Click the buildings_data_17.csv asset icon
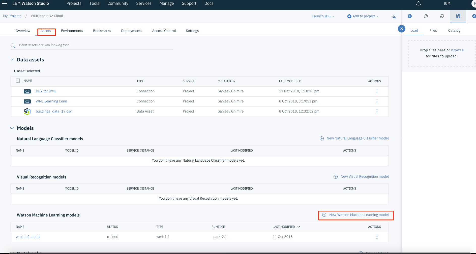The height and width of the screenshot is (254, 476). 27,112
